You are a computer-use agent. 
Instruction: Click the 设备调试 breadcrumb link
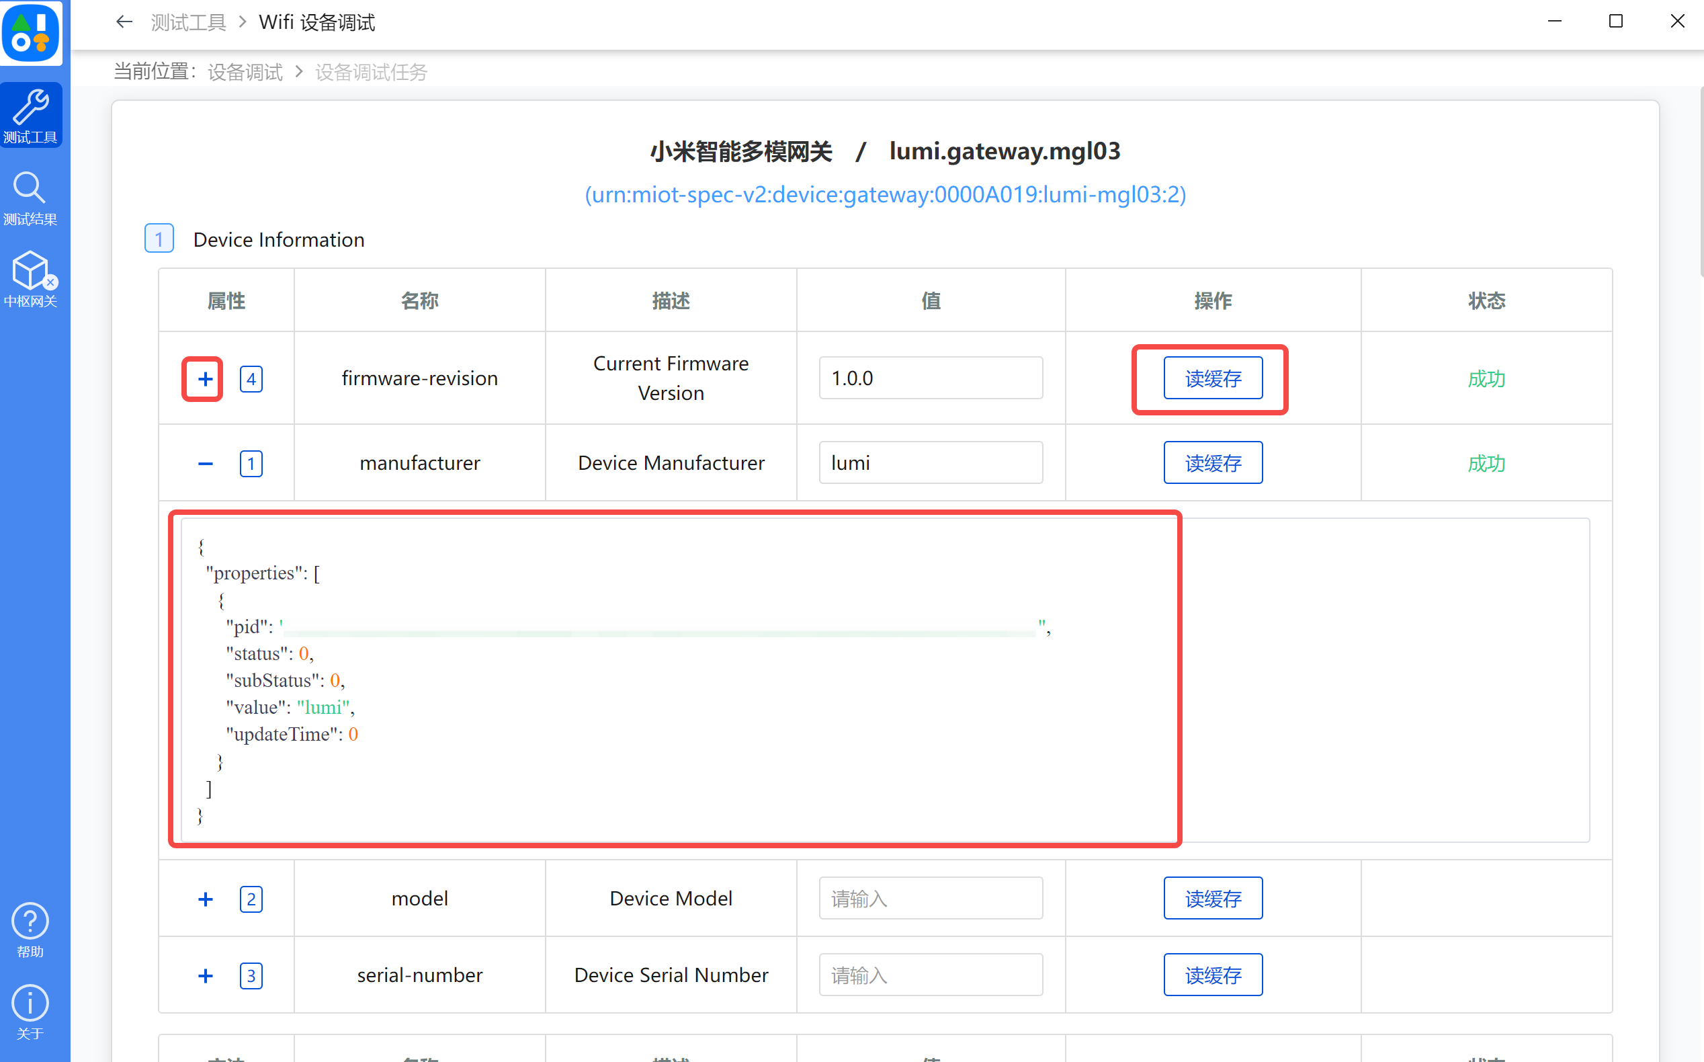(245, 72)
